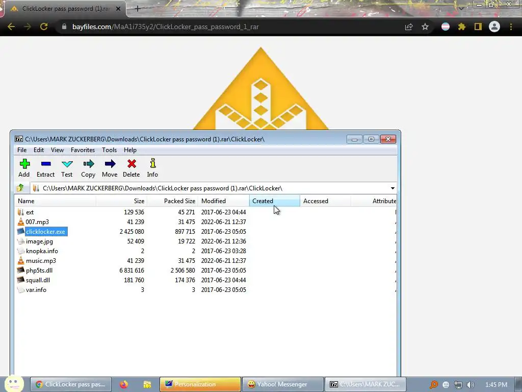Select the 007.mp3 file
Screen dimensions: 522x392
point(37,222)
